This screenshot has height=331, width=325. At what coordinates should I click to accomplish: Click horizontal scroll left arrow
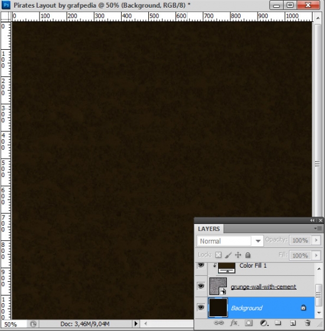click(145, 323)
